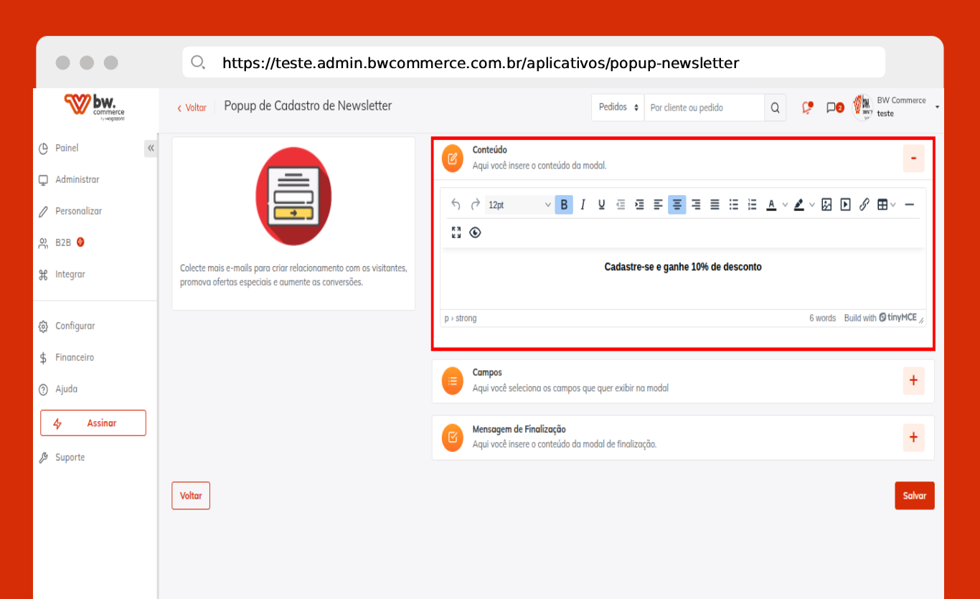Viewport: 980px width, 599px height.
Task: Insert a bulleted list
Action: point(733,205)
